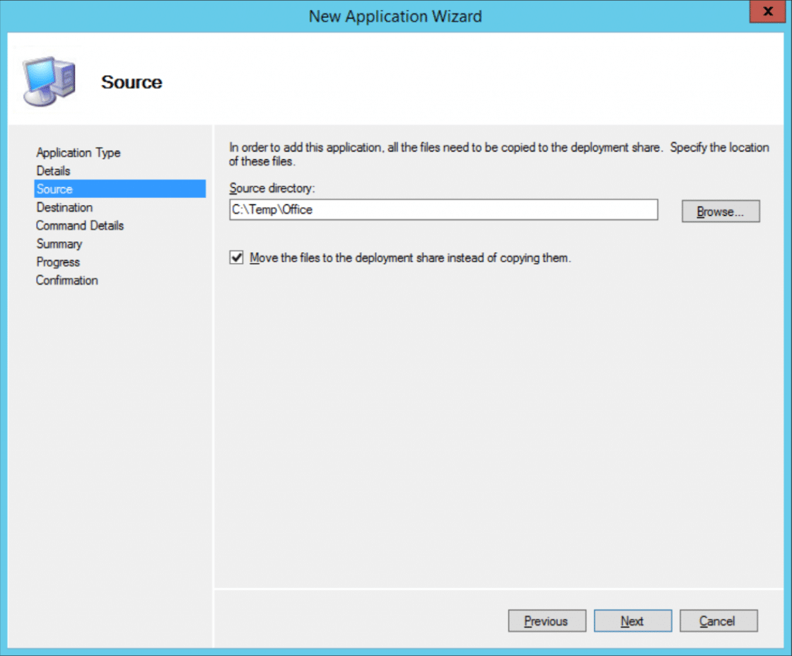Select the Source step in sidebar
The width and height of the screenshot is (792, 656).
[54, 189]
